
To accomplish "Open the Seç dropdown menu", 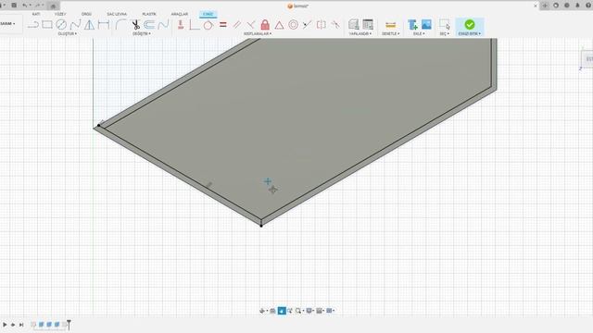I will (445, 34).
